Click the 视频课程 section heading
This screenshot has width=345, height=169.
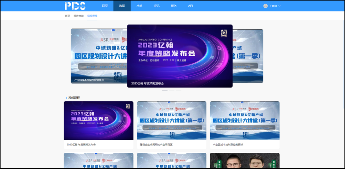tap(74, 98)
